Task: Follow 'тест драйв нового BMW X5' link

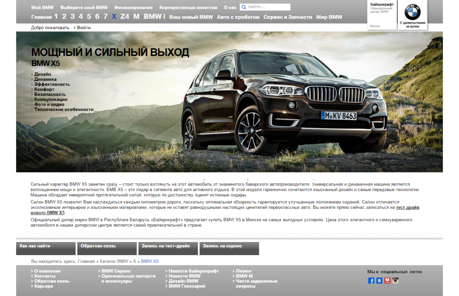Action: click(x=407, y=207)
